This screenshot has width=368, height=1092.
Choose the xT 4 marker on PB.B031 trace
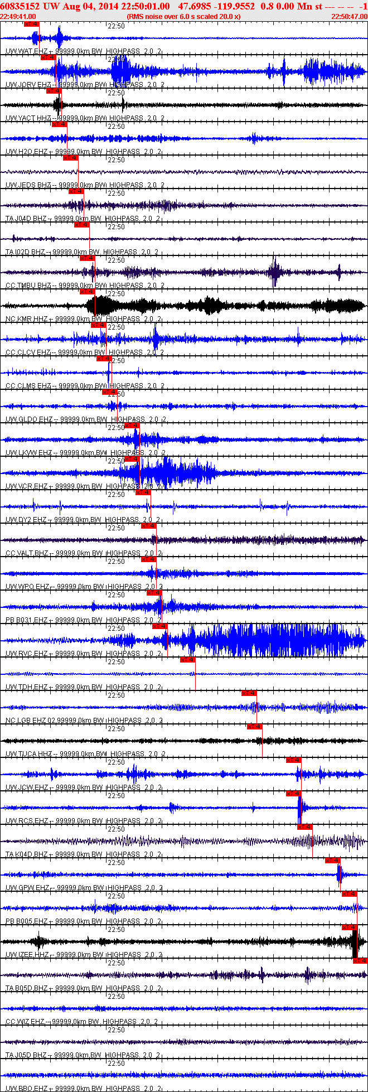(154, 593)
